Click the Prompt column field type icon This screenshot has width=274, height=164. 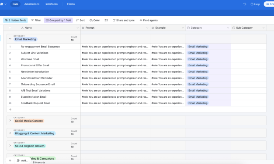pyautogui.click(x=83, y=28)
